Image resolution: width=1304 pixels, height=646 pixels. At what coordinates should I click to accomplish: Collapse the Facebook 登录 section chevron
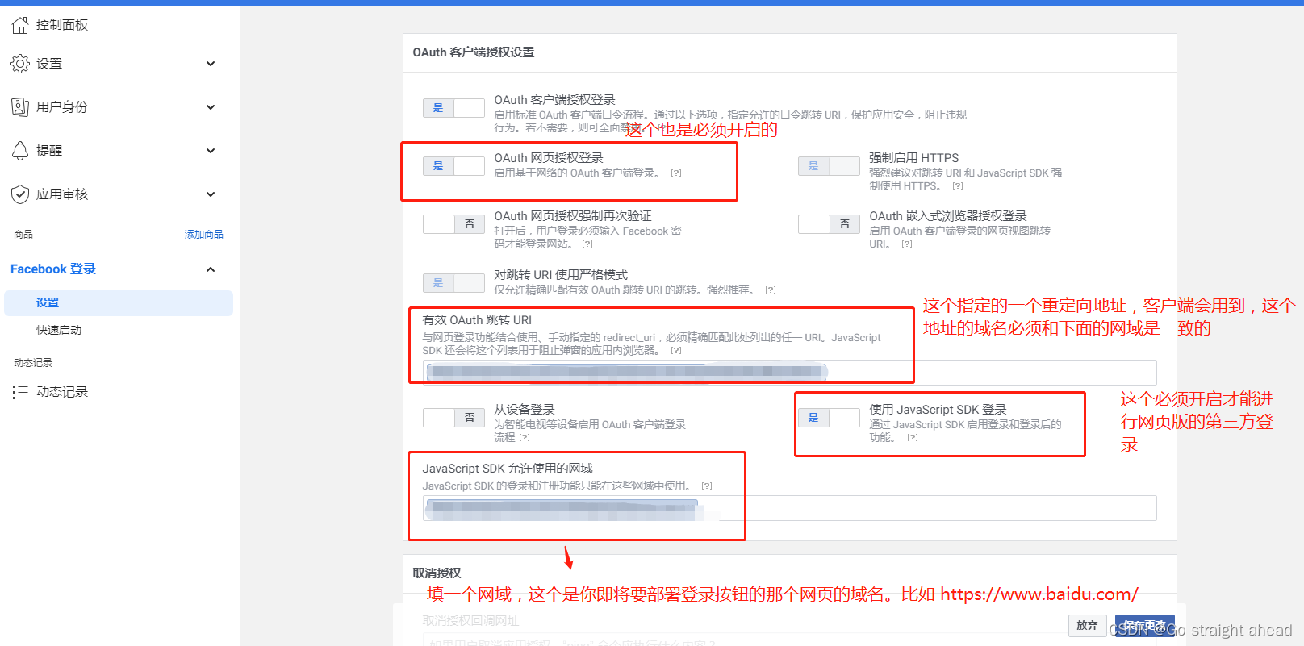(211, 269)
